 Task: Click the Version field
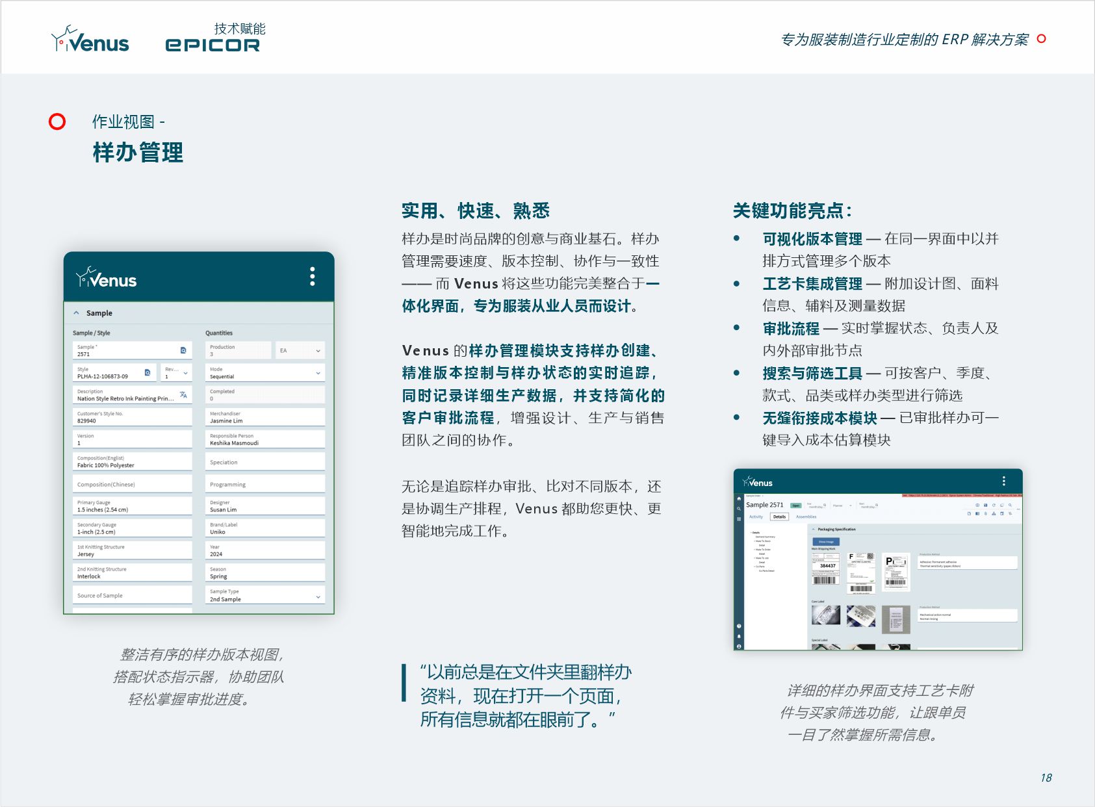point(133,439)
